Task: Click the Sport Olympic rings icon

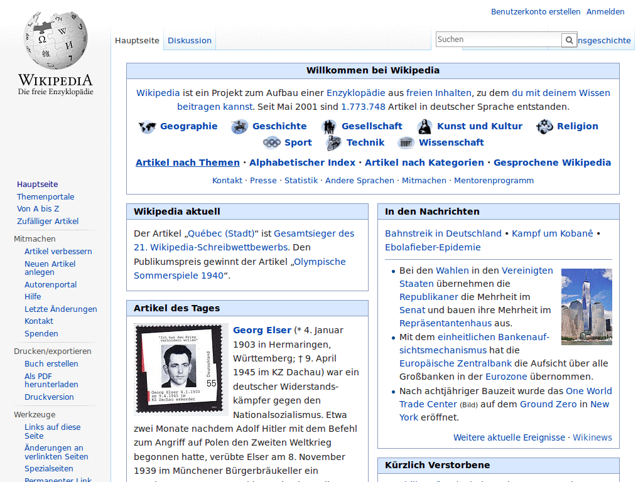Action: 271,142
